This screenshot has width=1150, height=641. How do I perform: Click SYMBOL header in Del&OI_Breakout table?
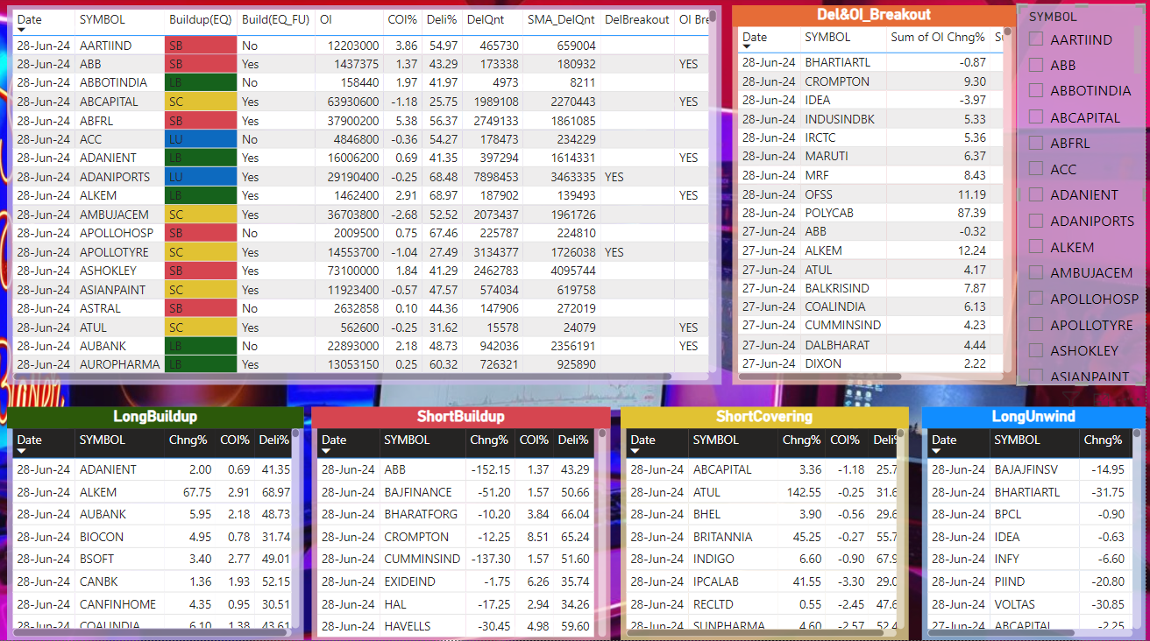point(827,37)
